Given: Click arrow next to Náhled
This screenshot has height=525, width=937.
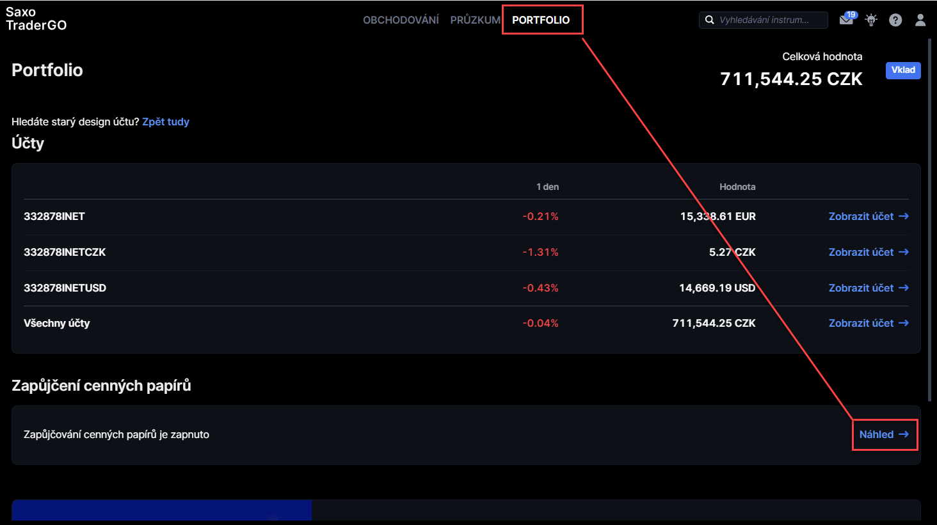Looking at the screenshot, I should click(x=904, y=434).
